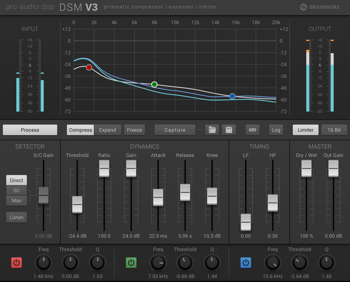Toggle the detector Listen button

tap(16, 217)
